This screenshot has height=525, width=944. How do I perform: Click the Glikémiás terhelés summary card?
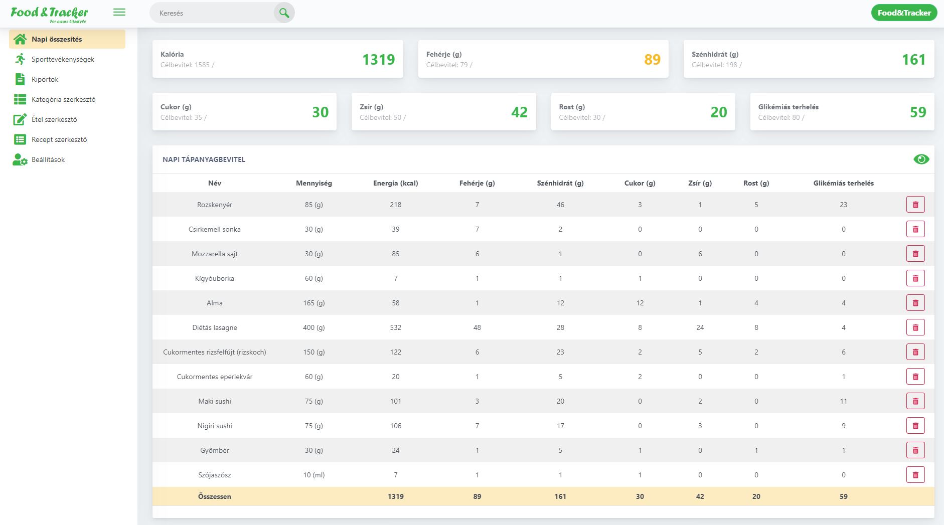pos(842,112)
